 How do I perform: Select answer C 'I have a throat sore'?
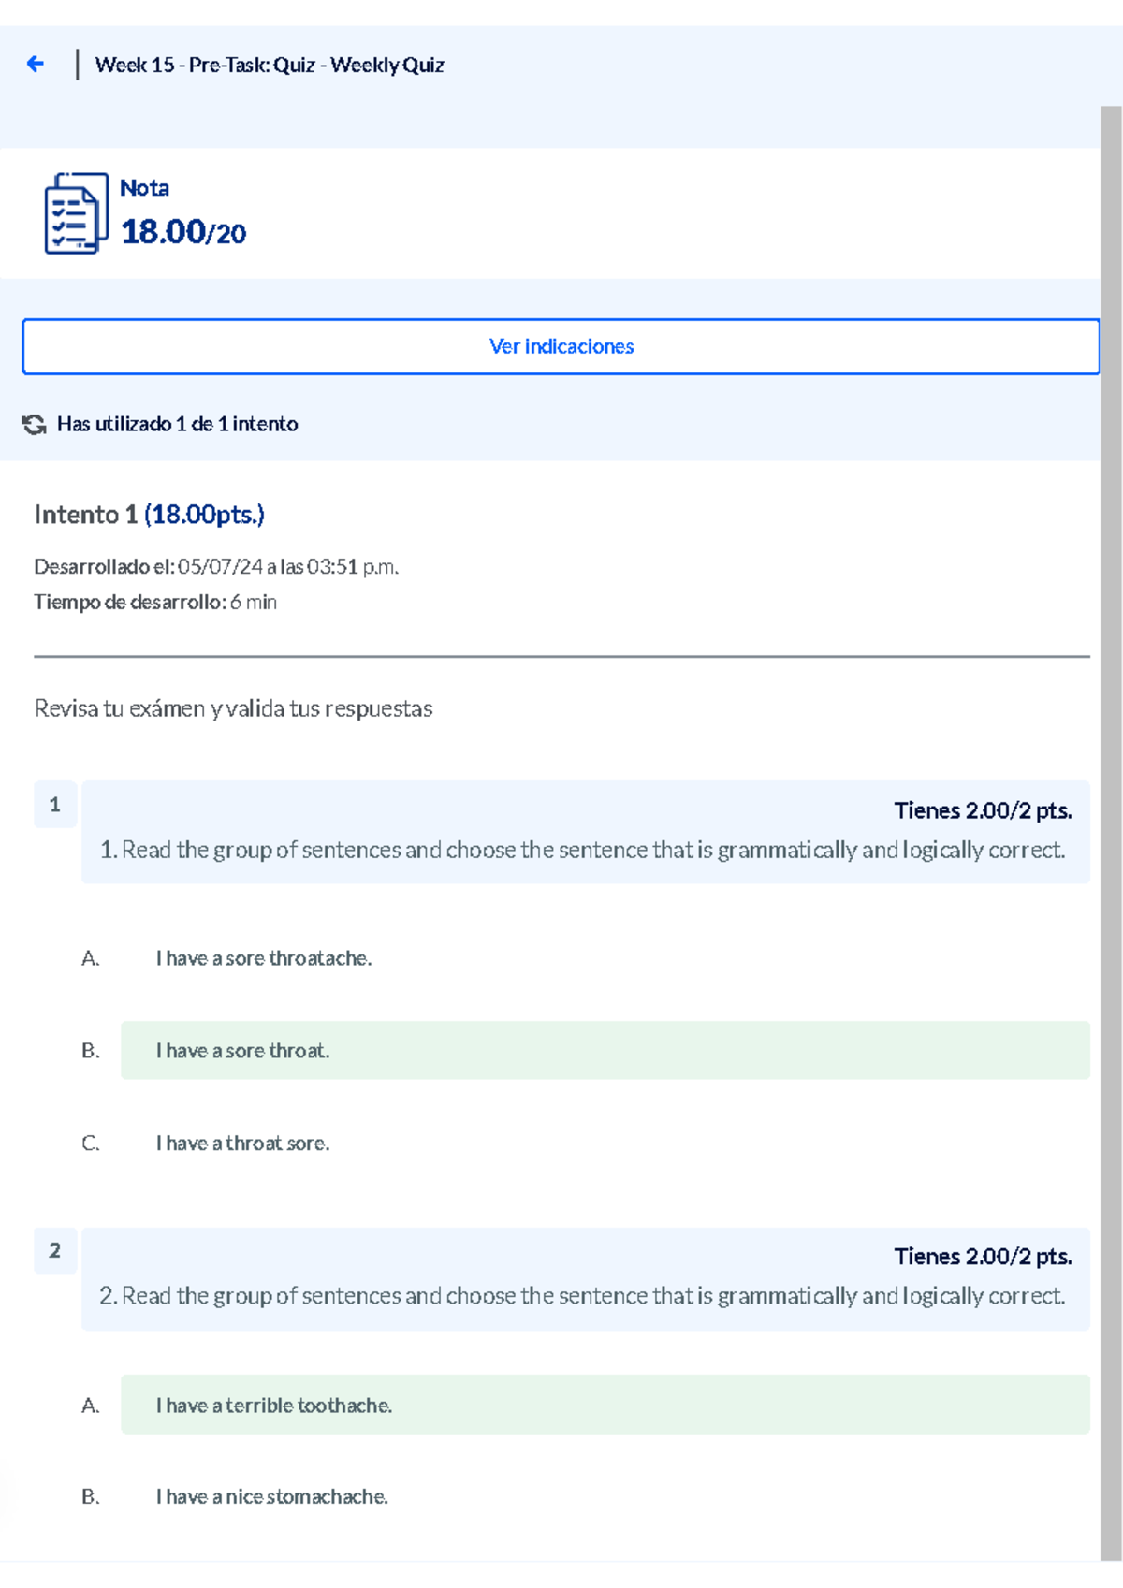point(243,1143)
